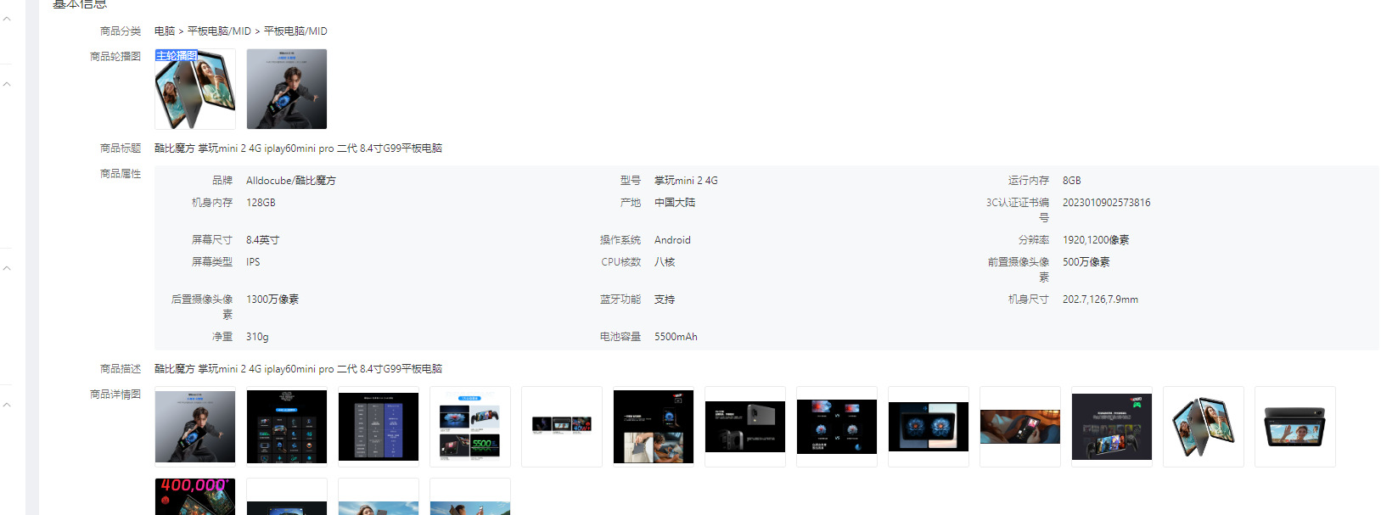Open the first detail image of the man holding the tablet
The image size is (1381, 515).
pos(195,427)
